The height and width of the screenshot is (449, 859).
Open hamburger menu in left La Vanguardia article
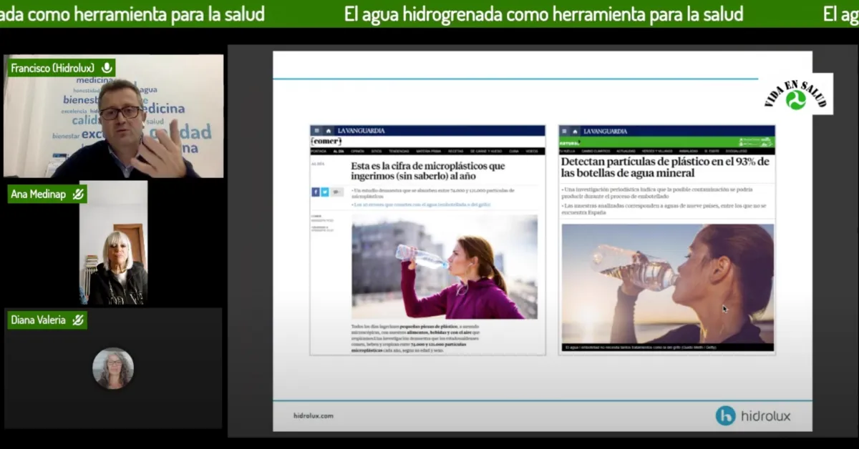316,131
